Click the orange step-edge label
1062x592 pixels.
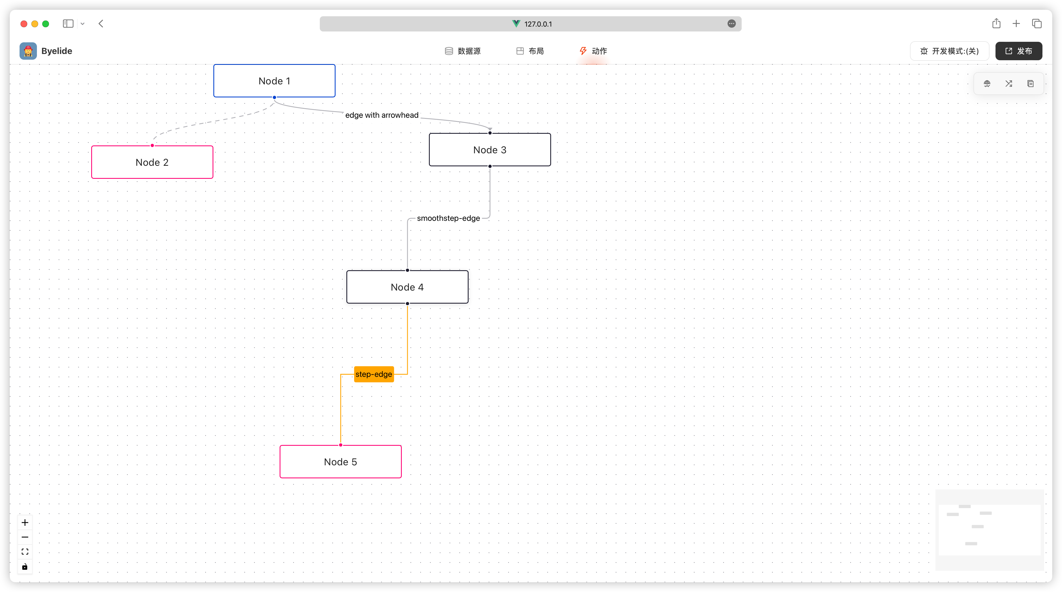374,374
